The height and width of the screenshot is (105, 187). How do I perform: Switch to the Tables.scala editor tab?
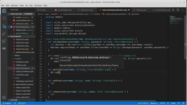click(141, 10)
